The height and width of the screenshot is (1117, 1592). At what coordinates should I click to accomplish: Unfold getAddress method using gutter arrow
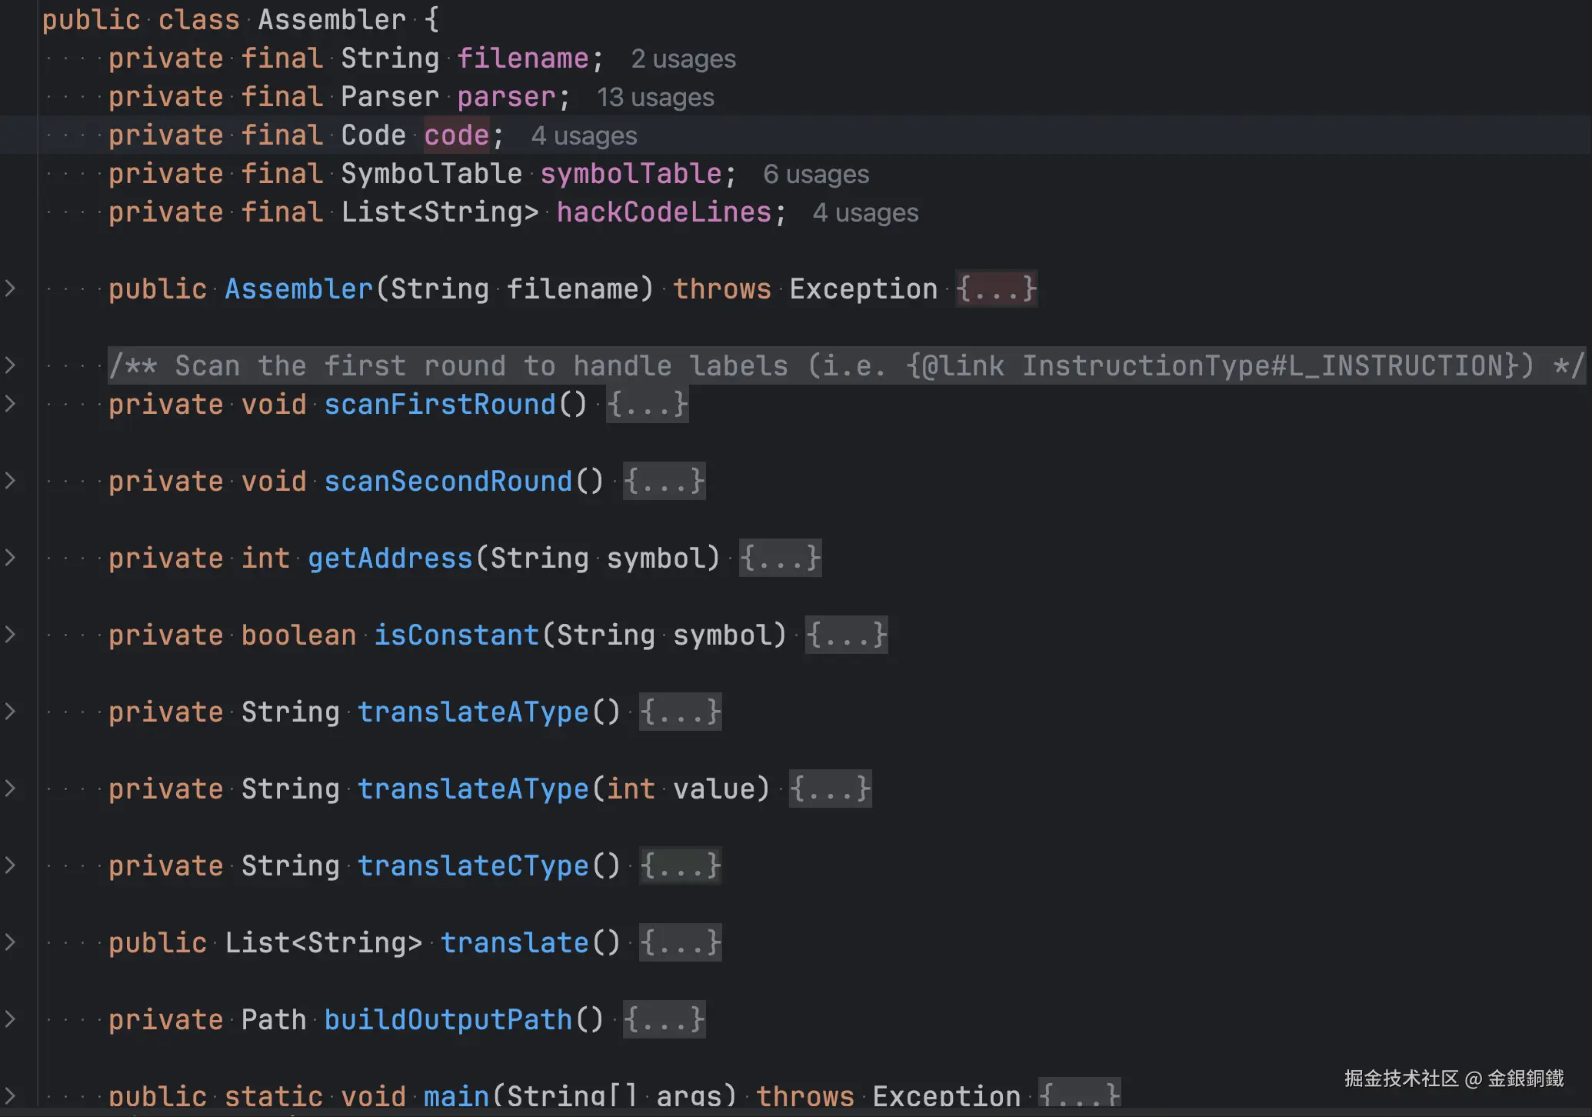point(11,558)
